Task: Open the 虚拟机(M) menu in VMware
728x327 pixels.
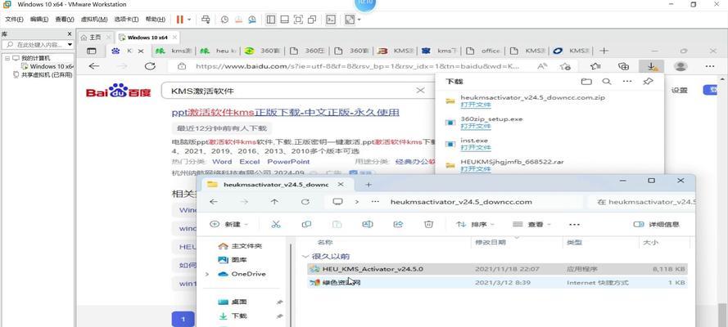Action: [94, 20]
